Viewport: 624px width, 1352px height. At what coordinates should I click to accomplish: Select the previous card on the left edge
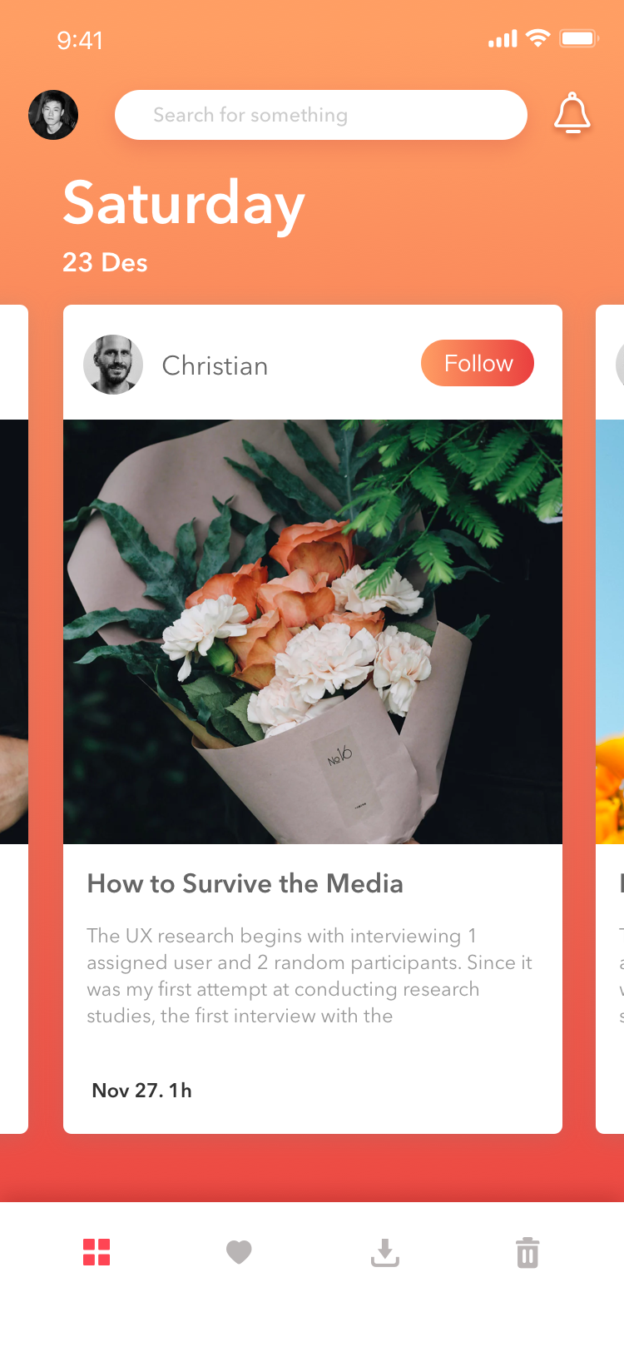(14, 719)
